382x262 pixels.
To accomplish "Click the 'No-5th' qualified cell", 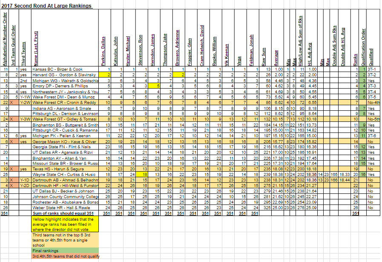I will [x=373, y=119].
